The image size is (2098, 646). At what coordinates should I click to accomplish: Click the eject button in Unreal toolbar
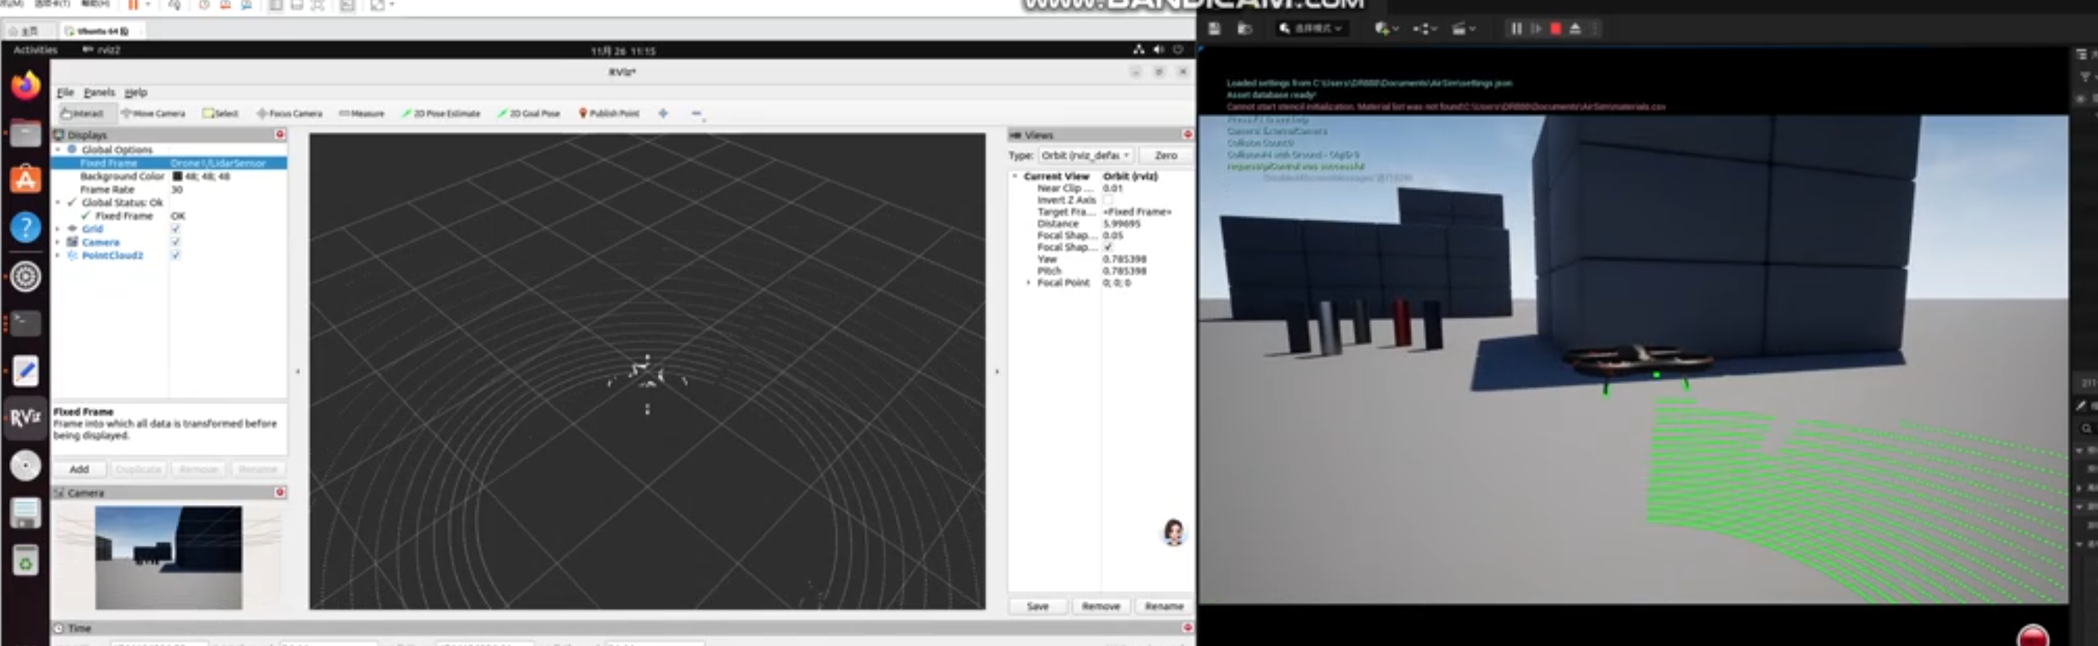[1575, 28]
